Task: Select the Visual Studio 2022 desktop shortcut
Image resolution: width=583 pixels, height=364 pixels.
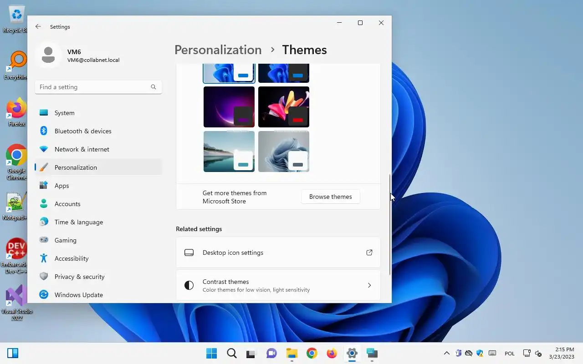Action: point(16,303)
